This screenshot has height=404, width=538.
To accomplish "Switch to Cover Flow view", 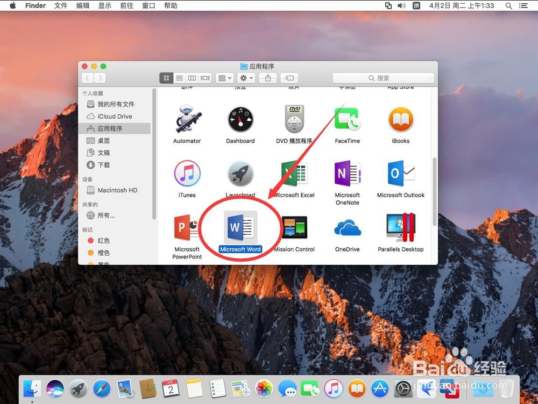I will pos(205,78).
